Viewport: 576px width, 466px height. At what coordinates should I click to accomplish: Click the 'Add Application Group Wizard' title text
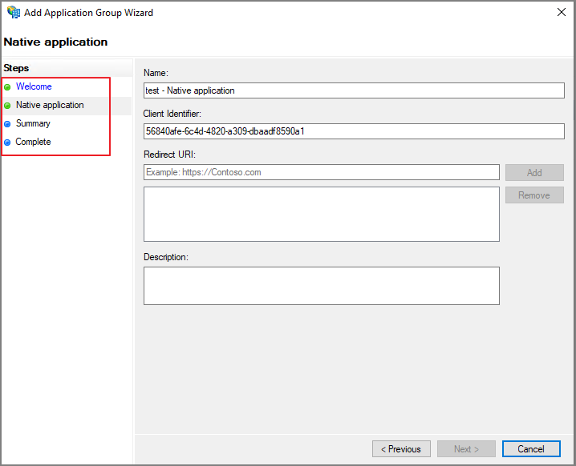pyautogui.click(x=88, y=13)
